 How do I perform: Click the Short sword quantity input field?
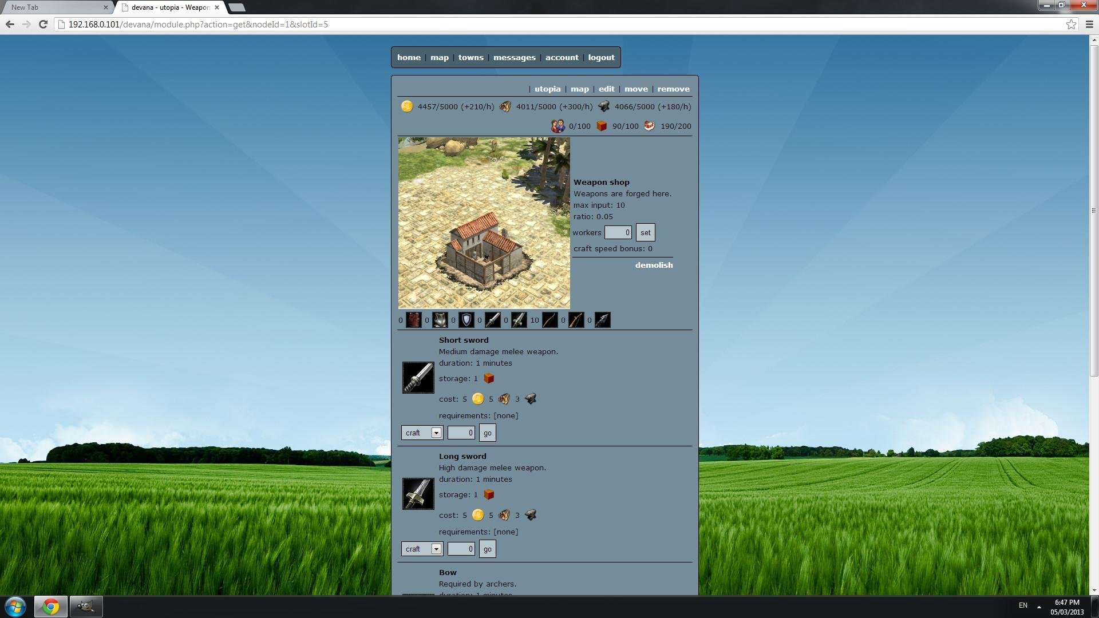460,433
